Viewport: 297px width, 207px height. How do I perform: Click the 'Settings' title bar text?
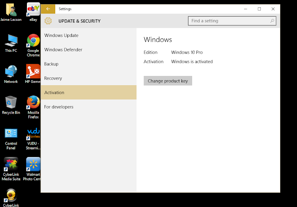(65, 9)
